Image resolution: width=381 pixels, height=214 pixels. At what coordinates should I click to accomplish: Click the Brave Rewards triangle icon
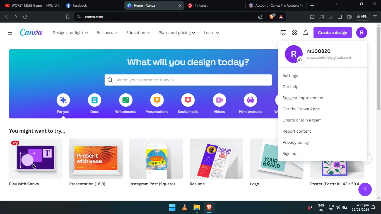coord(281,17)
